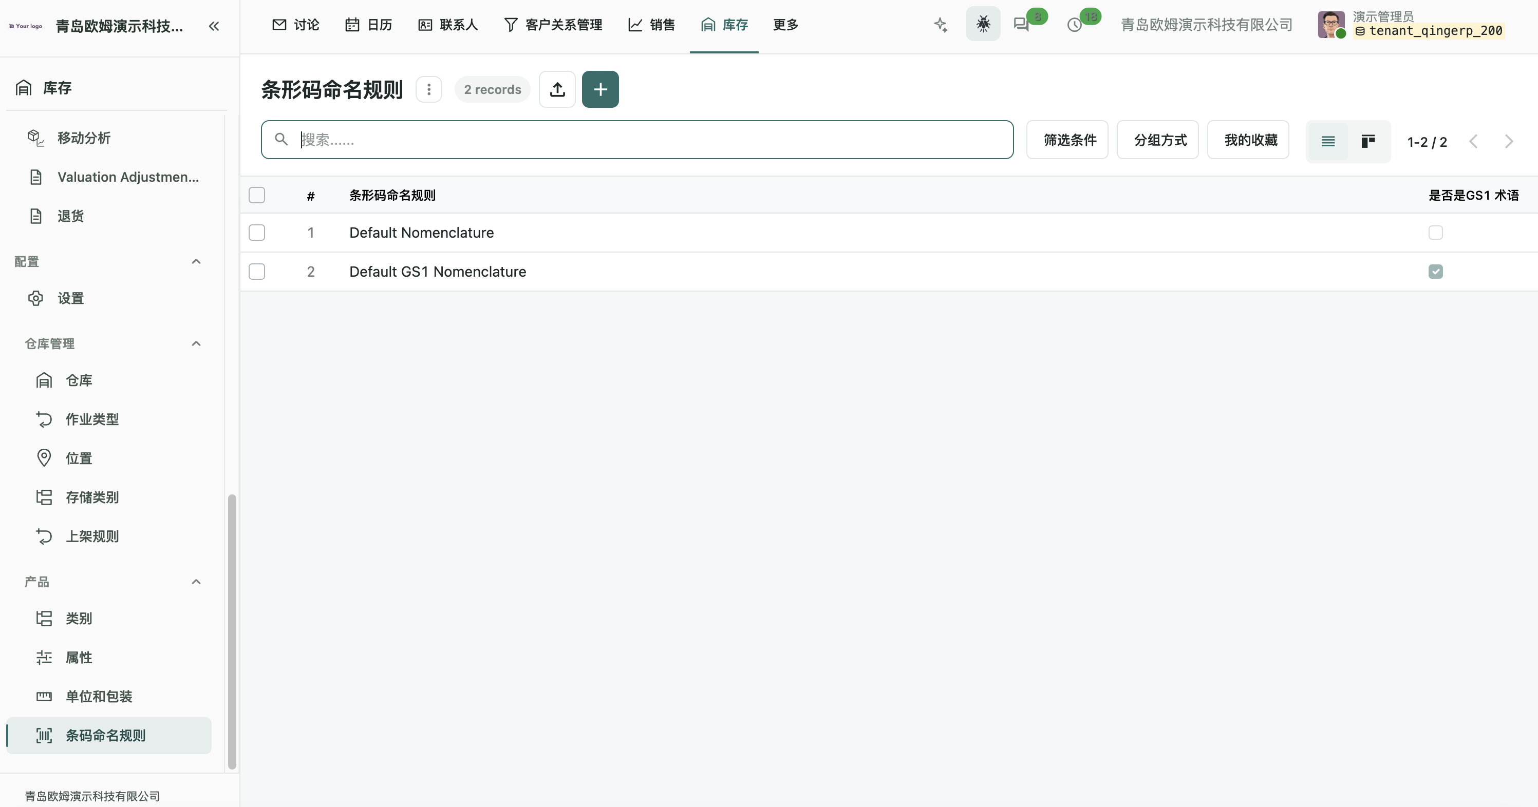The image size is (1538, 807).
Task: Open the 销售 menu
Action: pos(651,25)
